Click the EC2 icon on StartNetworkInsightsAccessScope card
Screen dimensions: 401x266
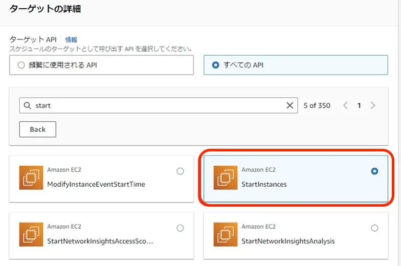click(31, 234)
